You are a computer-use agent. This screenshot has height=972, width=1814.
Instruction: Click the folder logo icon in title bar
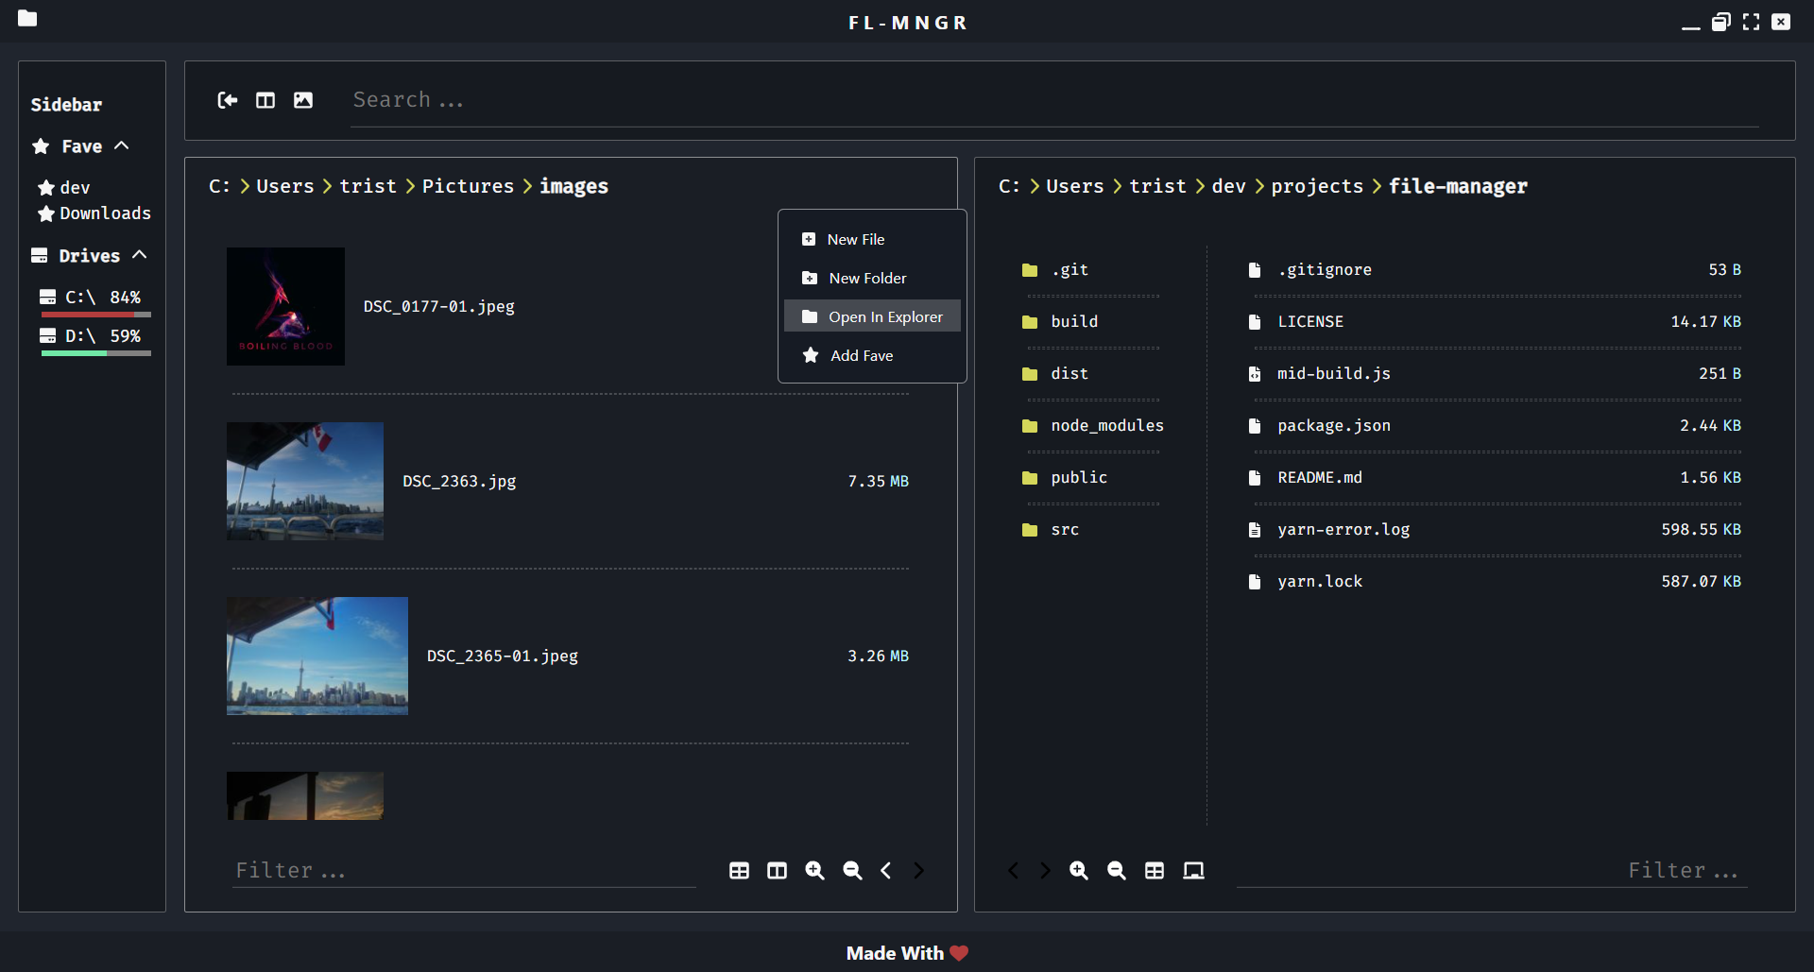pyautogui.click(x=27, y=19)
